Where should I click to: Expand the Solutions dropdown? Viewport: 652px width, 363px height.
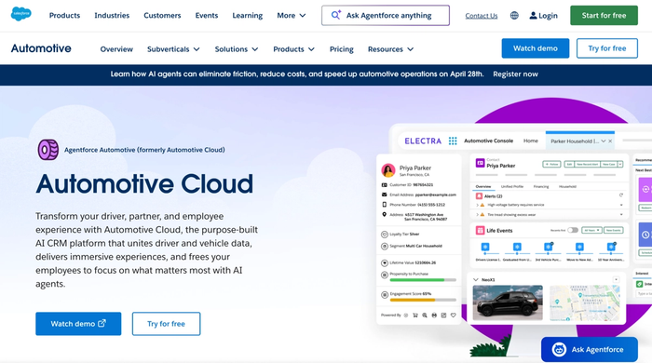237,49
